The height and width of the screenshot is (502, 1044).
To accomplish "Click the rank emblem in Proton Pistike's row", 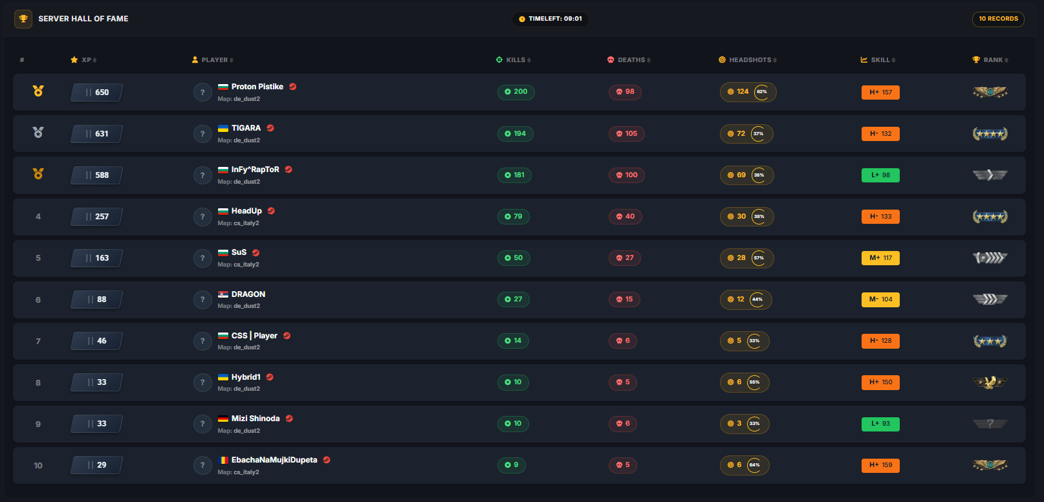I will 990,92.
